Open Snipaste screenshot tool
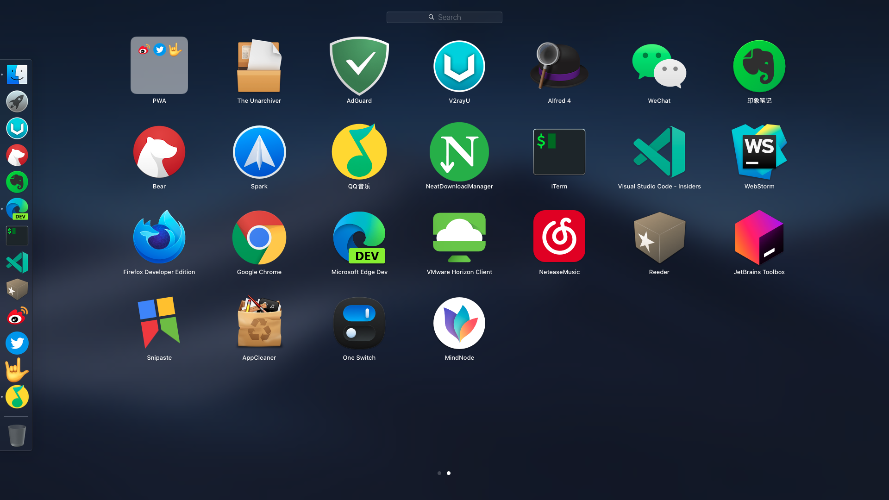Screen dimensions: 889x500 pyautogui.click(x=159, y=323)
